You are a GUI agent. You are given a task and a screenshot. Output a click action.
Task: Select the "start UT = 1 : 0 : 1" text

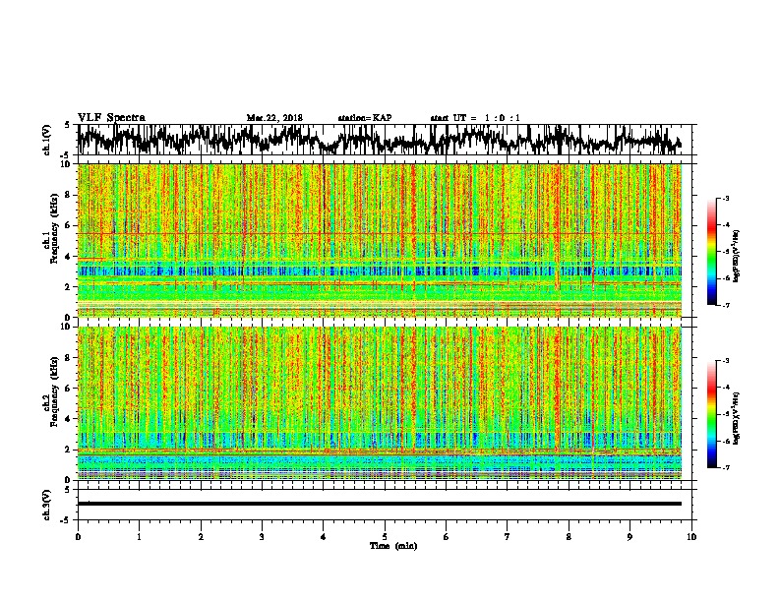475,118
